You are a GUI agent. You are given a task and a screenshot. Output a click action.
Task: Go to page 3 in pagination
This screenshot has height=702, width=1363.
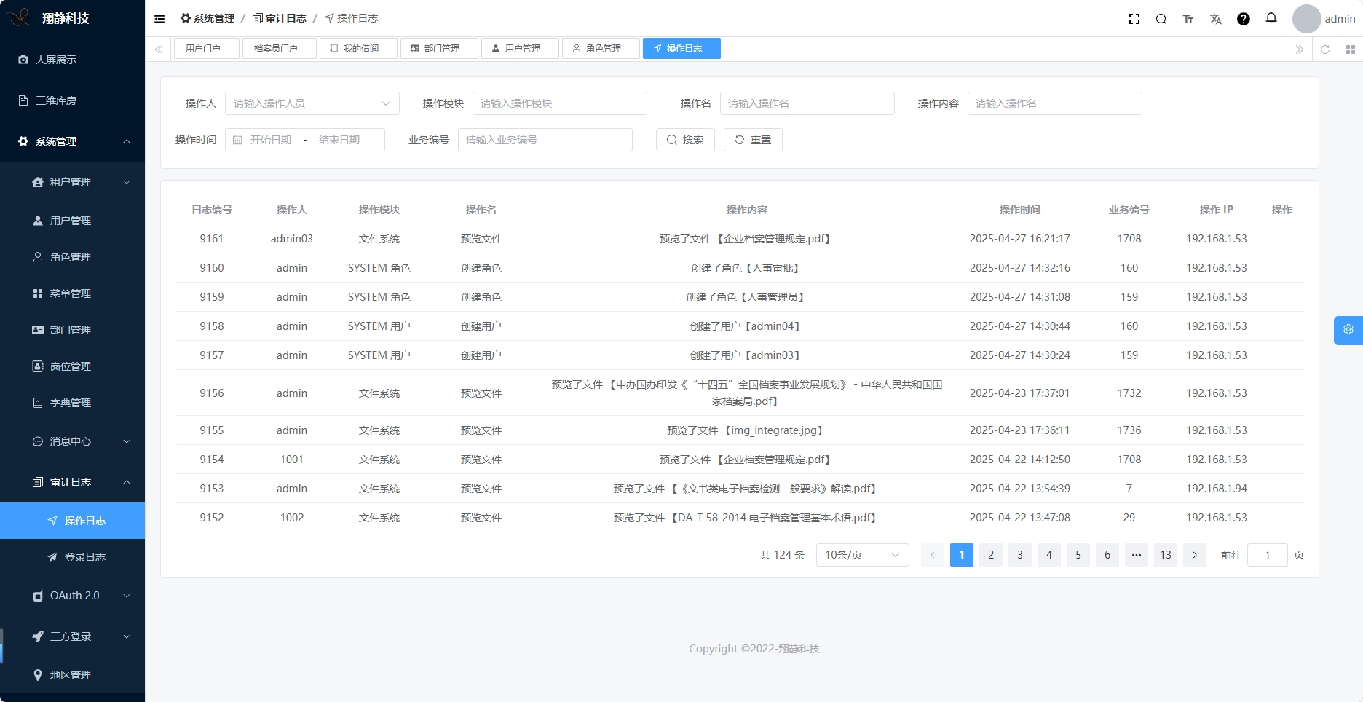1020,555
